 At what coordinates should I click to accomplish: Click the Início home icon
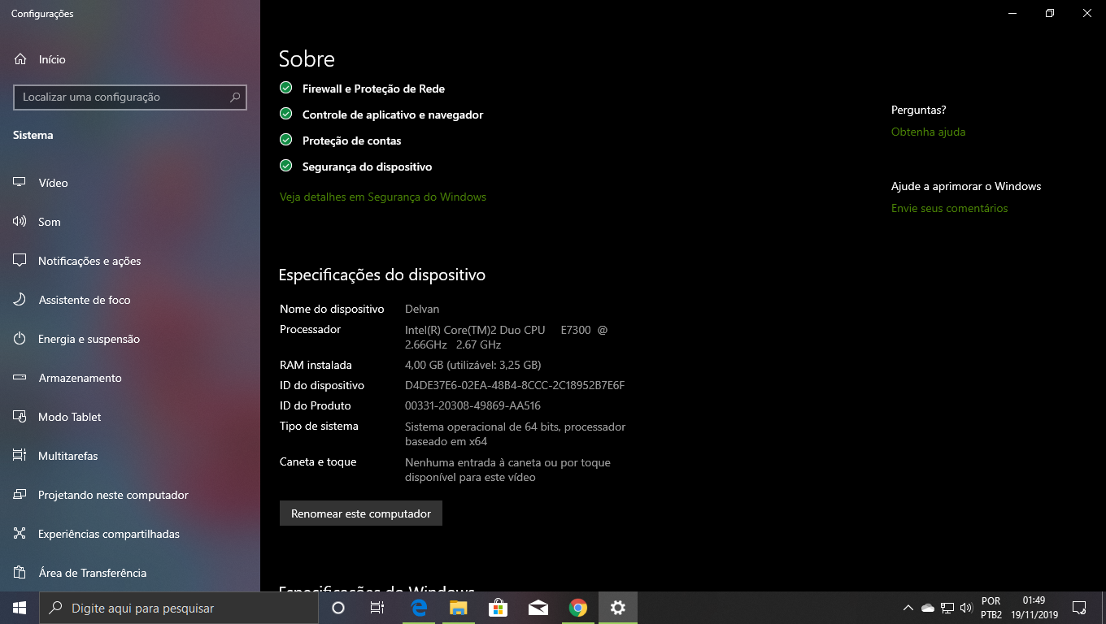[x=20, y=59]
